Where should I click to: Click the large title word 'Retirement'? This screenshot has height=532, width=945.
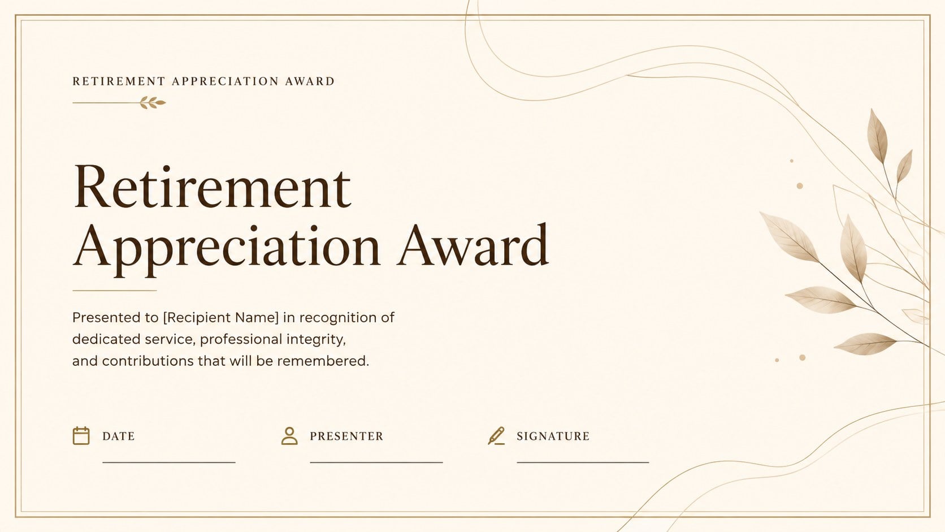click(x=212, y=187)
